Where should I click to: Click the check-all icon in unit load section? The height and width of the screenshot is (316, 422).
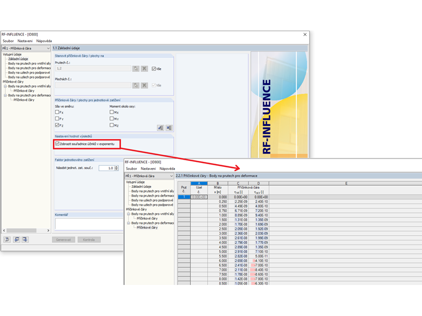(160, 128)
